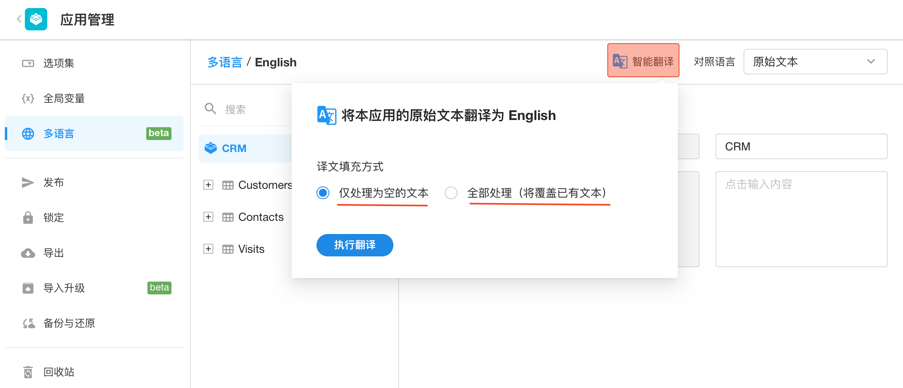Viewport: 903px width, 388px height.
Task: Click the Export cloud download icon
Action: tap(28, 253)
